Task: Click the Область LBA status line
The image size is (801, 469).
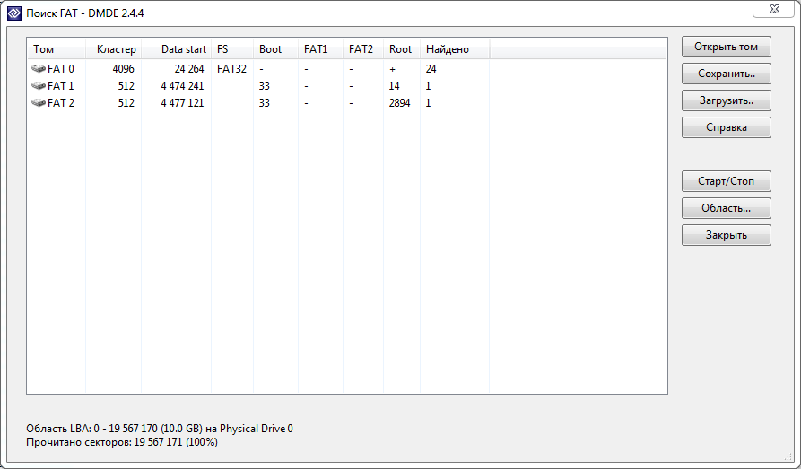Action: pos(160,428)
